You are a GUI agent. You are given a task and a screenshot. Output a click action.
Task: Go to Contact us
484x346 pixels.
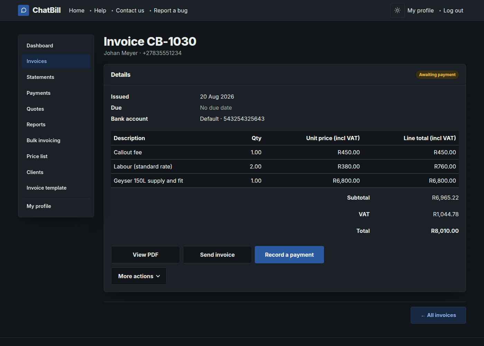click(x=130, y=10)
